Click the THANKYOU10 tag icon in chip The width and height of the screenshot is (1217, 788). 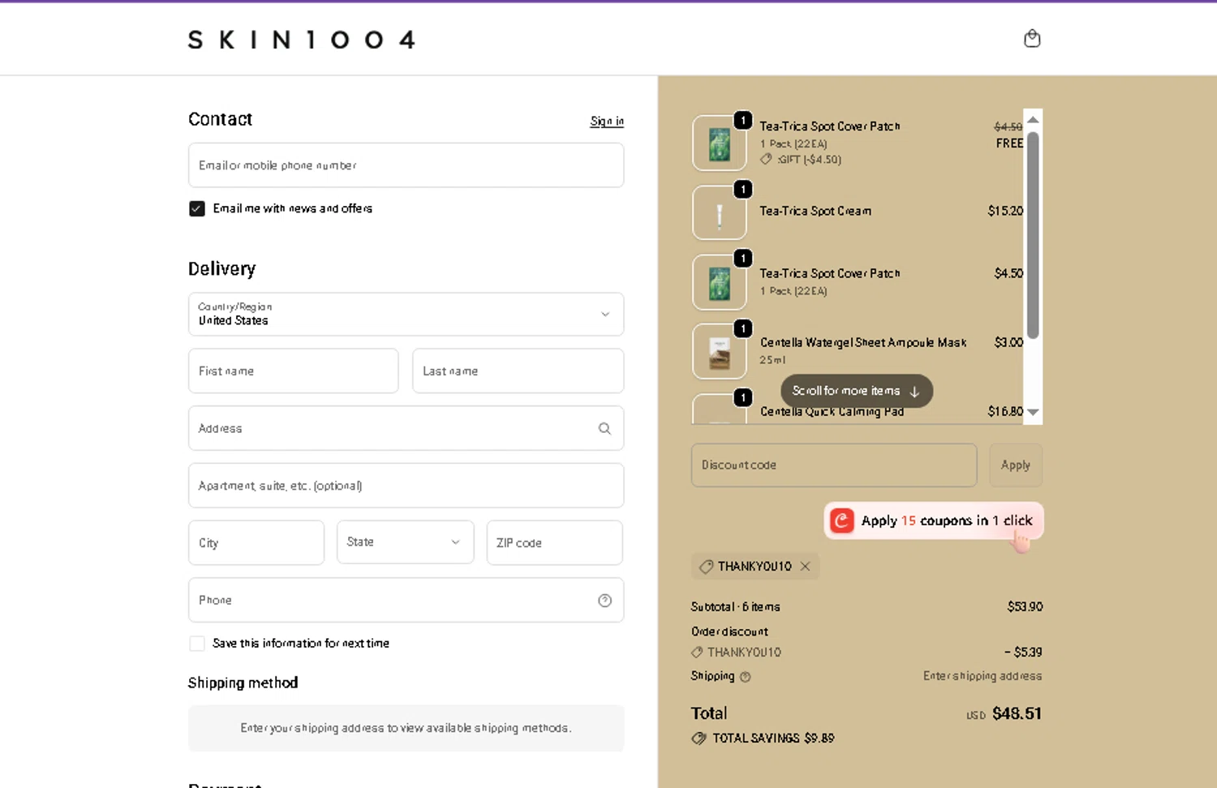tap(706, 567)
